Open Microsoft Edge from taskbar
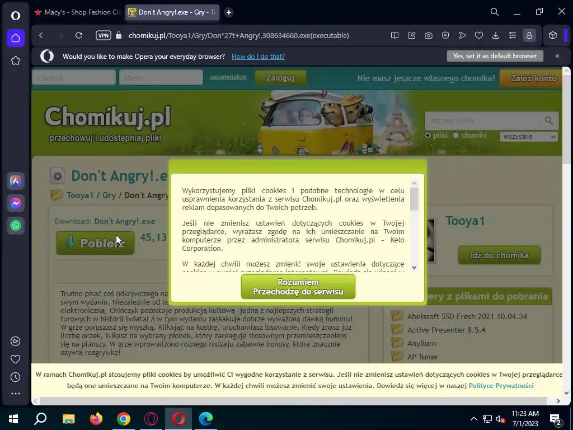573x430 pixels. (x=206, y=419)
